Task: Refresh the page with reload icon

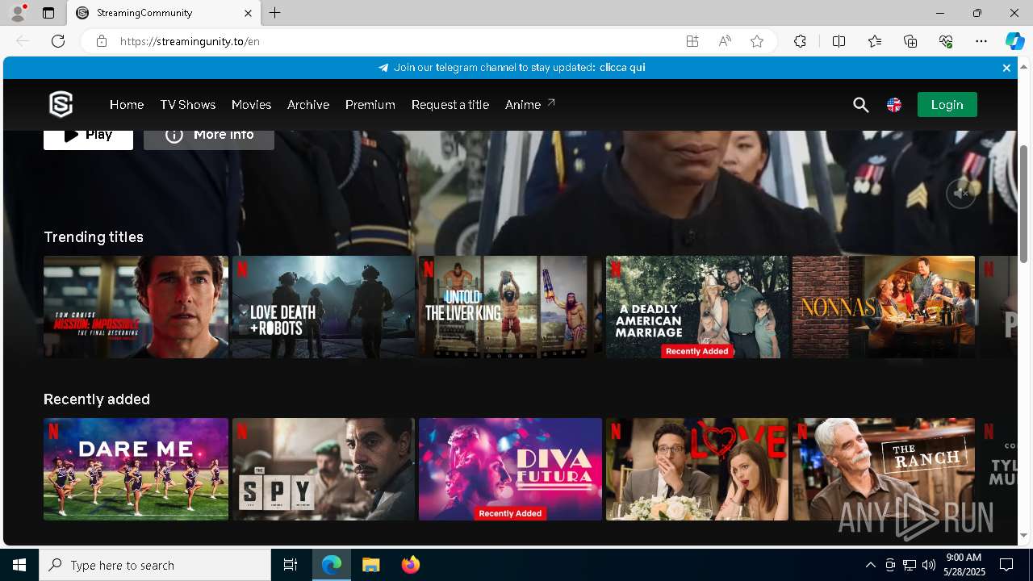Action: point(58,41)
